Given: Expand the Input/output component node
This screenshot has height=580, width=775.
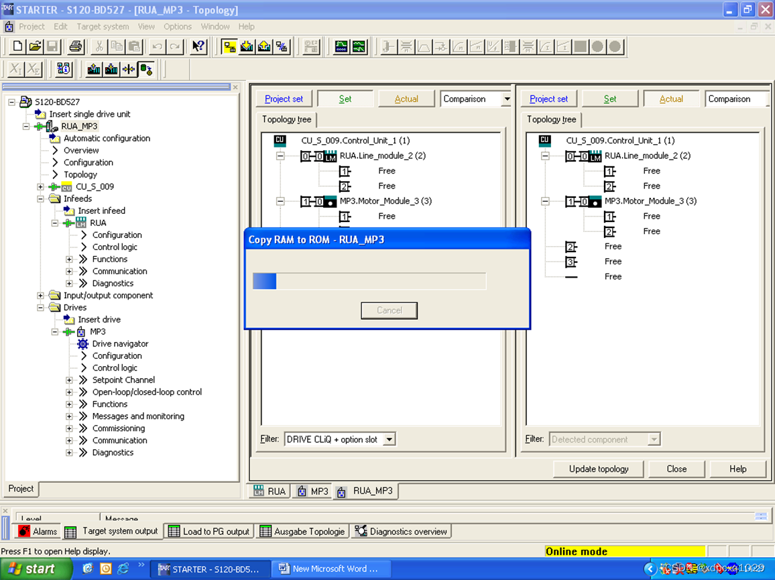Looking at the screenshot, I should pyautogui.click(x=40, y=296).
